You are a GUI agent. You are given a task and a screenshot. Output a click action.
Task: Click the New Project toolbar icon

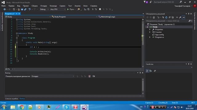[14, 9]
